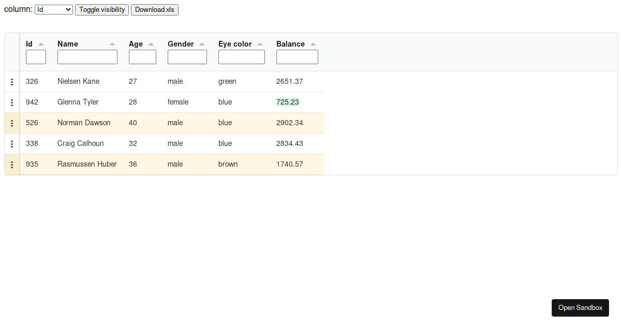Click the Name filter input box
This screenshot has width=621, height=326.
[x=87, y=56]
